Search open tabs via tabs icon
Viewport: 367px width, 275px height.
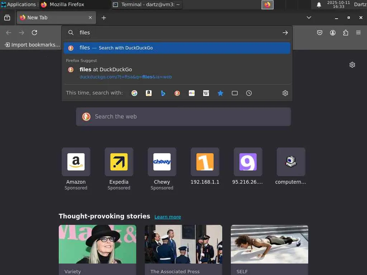point(234,93)
